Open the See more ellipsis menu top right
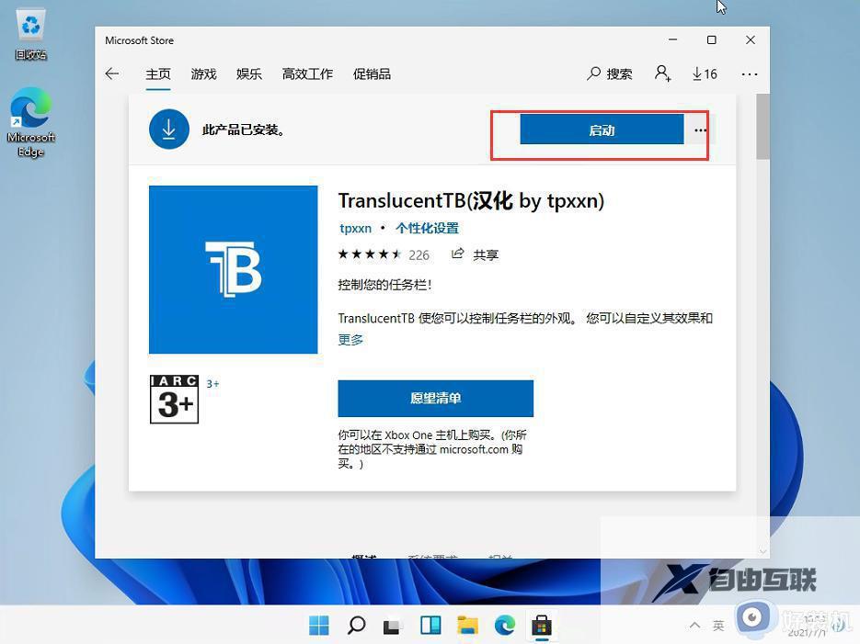The height and width of the screenshot is (644, 860). pyautogui.click(x=749, y=73)
